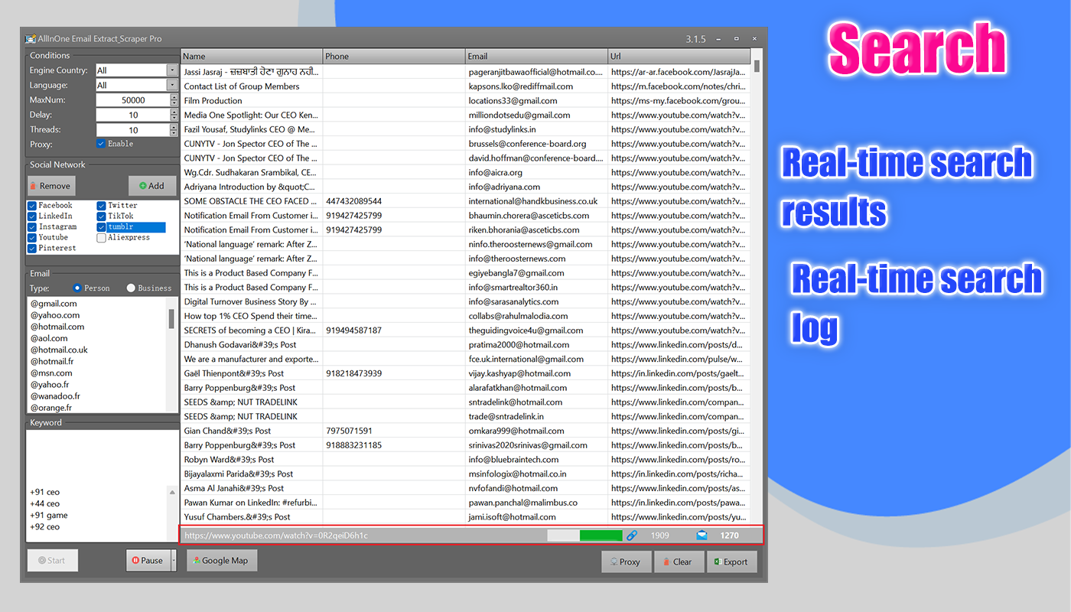Expand the Pause button's dropdown arrow
Image resolution: width=1071 pixels, height=612 pixels.
click(x=173, y=560)
